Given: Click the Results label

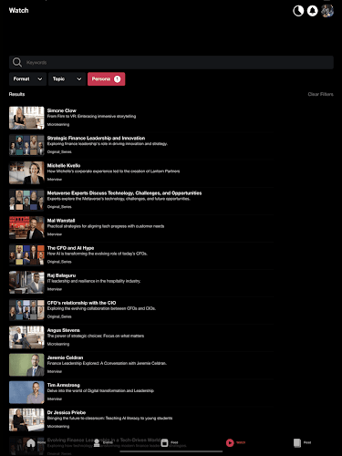Looking at the screenshot, I should (x=16, y=94).
